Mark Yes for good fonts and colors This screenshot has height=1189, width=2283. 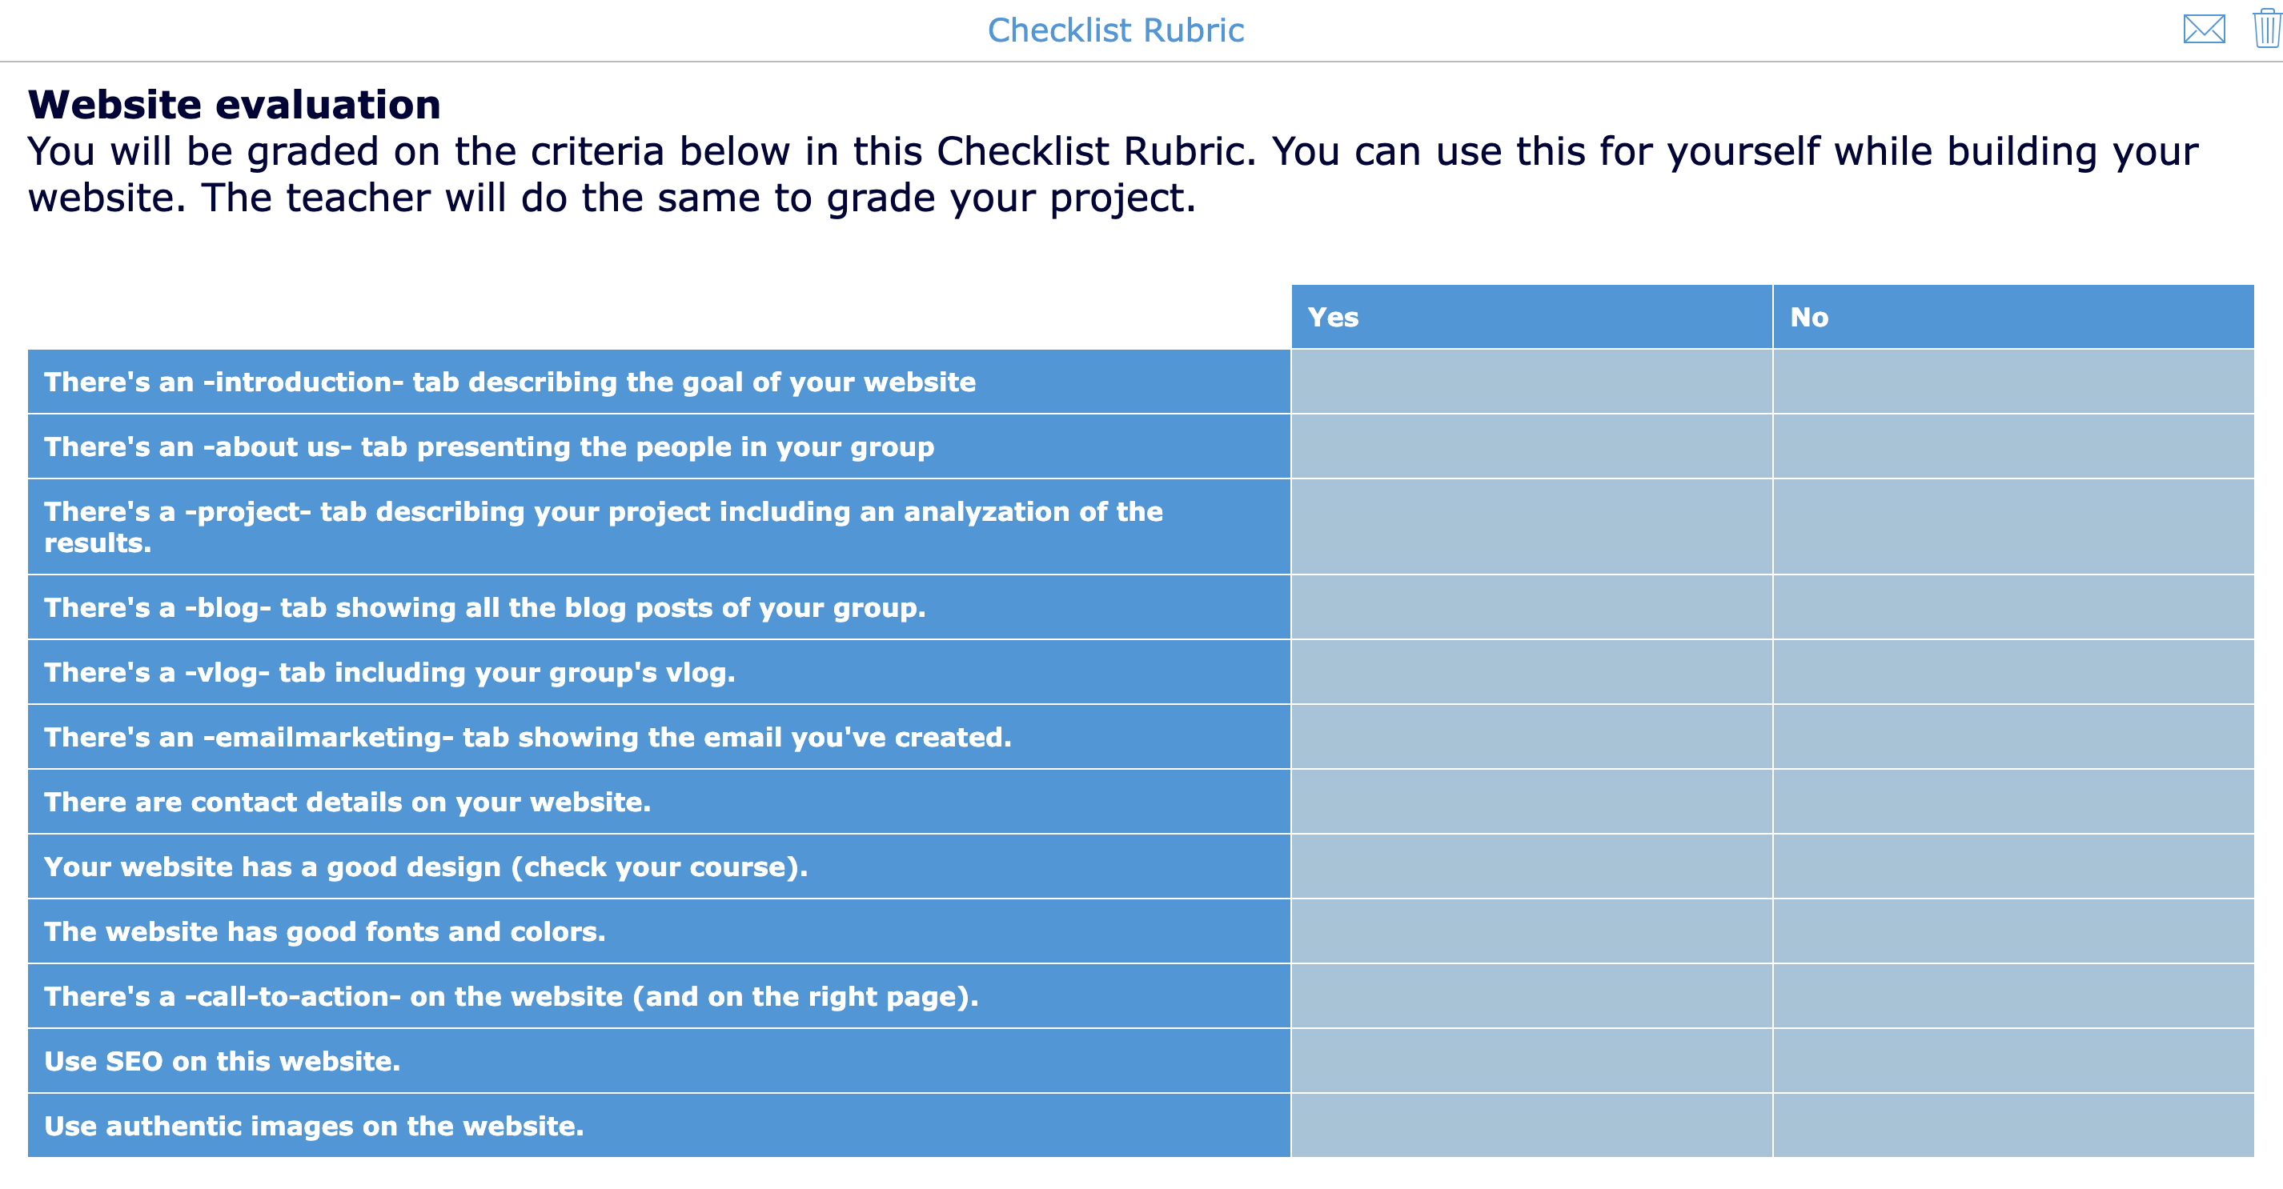[x=1529, y=931]
